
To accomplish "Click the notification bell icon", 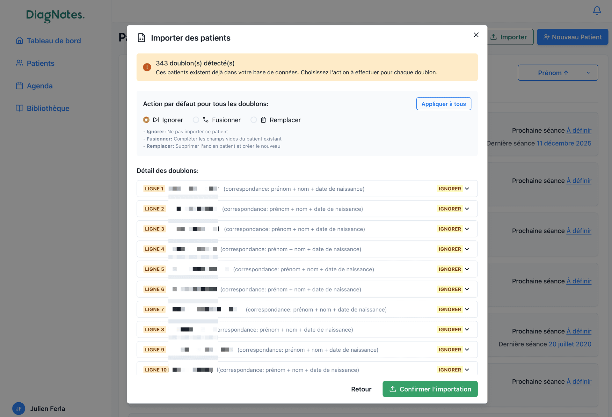I will [x=597, y=11].
